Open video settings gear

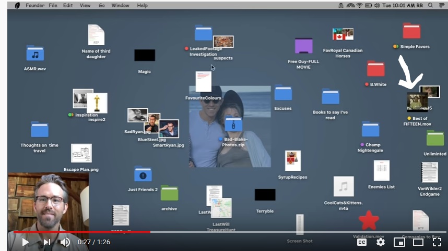click(380, 242)
